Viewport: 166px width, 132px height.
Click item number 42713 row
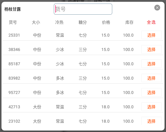point(83,107)
